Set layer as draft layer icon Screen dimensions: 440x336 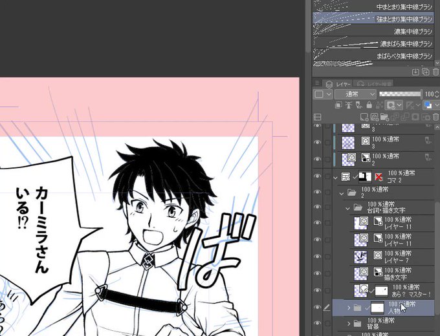[x=358, y=105]
